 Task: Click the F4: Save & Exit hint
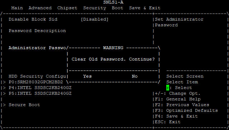[176, 116]
